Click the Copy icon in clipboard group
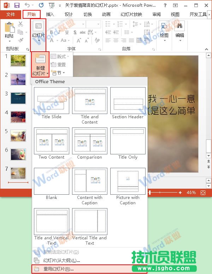Screen dimensions: 212x274 [x=20, y=32]
